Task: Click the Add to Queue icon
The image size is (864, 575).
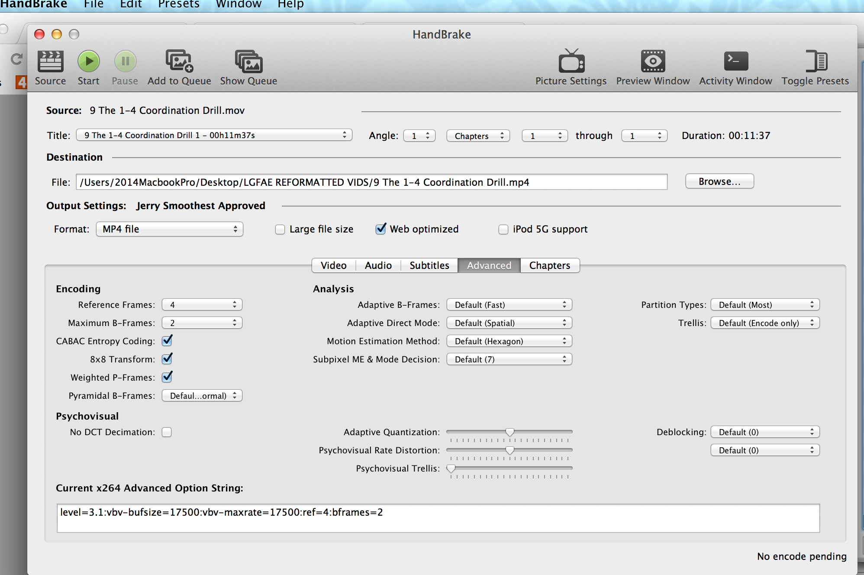Action: [179, 61]
